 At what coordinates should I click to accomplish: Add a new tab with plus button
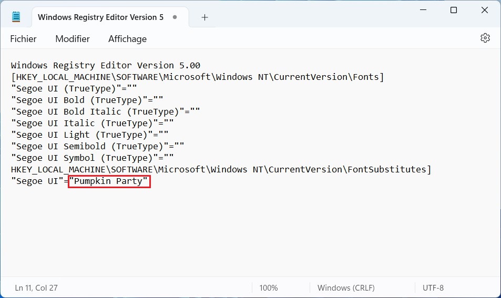point(205,17)
